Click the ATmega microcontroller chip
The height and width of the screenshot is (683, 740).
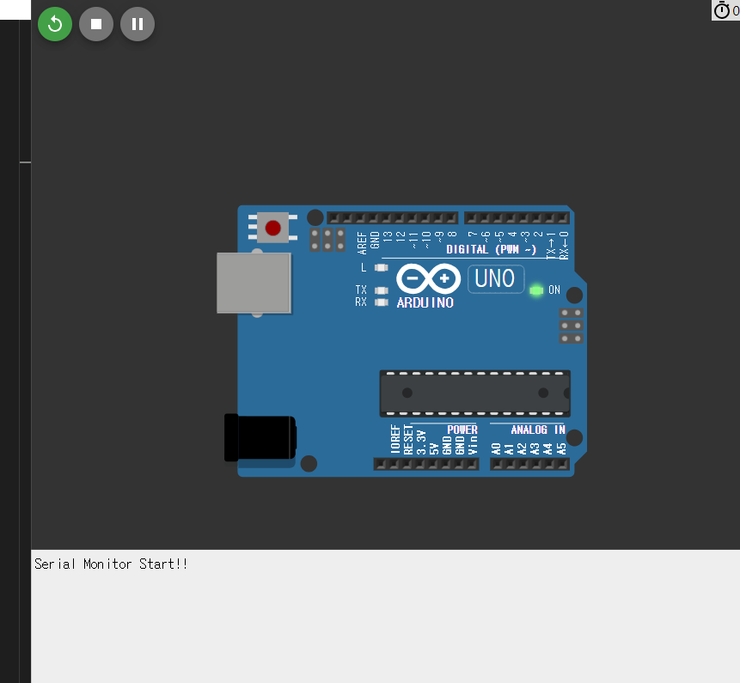click(x=474, y=393)
